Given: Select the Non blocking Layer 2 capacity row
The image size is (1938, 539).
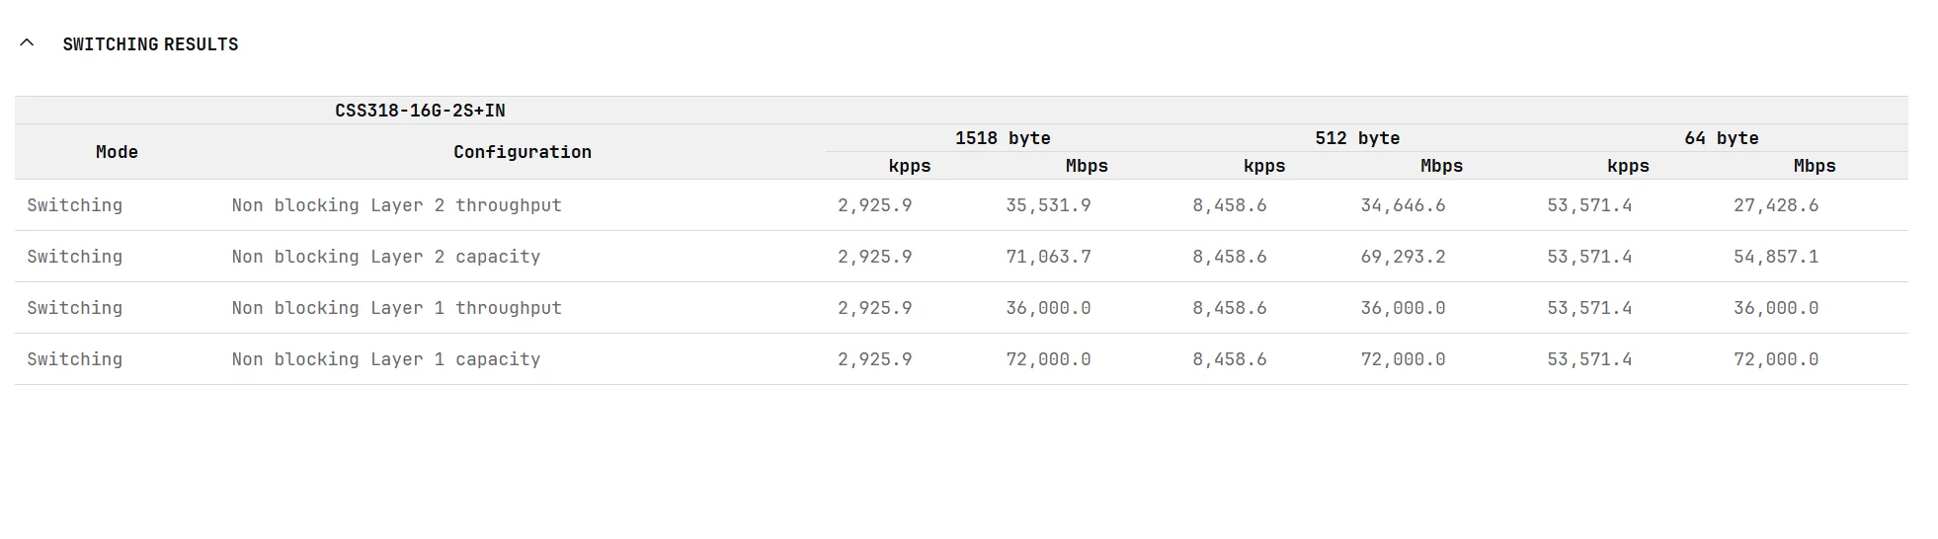Looking at the screenshot, I should click(x=385, y=257).
